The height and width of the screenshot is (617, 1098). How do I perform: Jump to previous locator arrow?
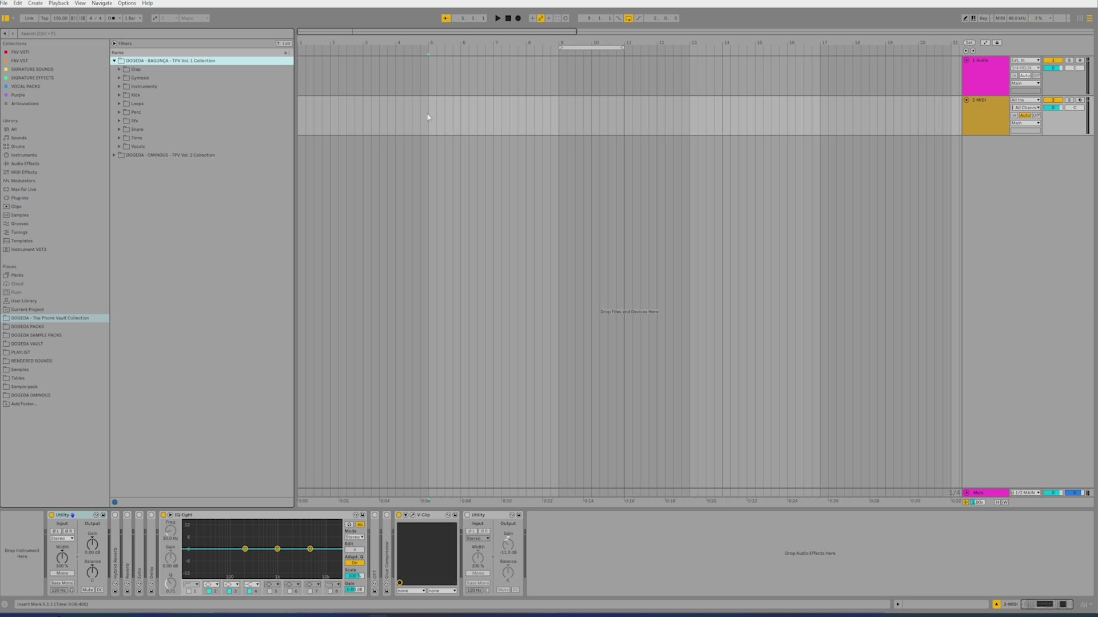(x=966, y=51)
